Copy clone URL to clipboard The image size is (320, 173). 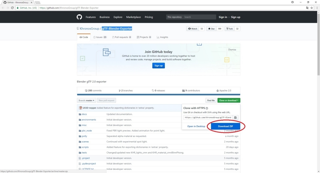click(x=235, y=118)
